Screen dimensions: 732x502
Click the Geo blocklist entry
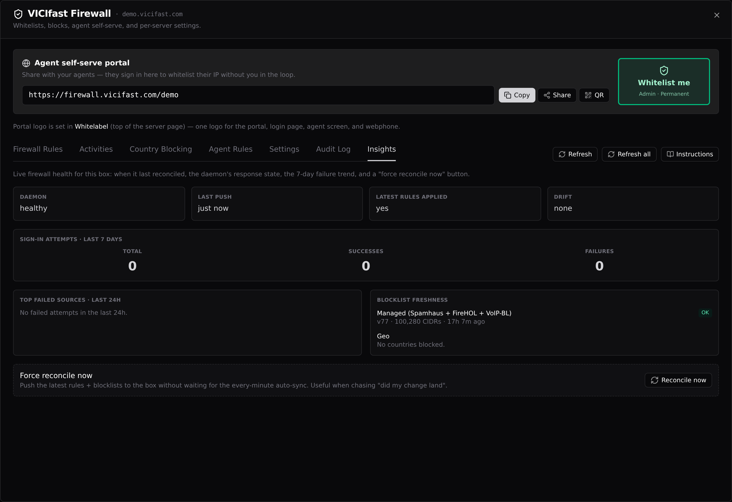[x=383, y=336]
